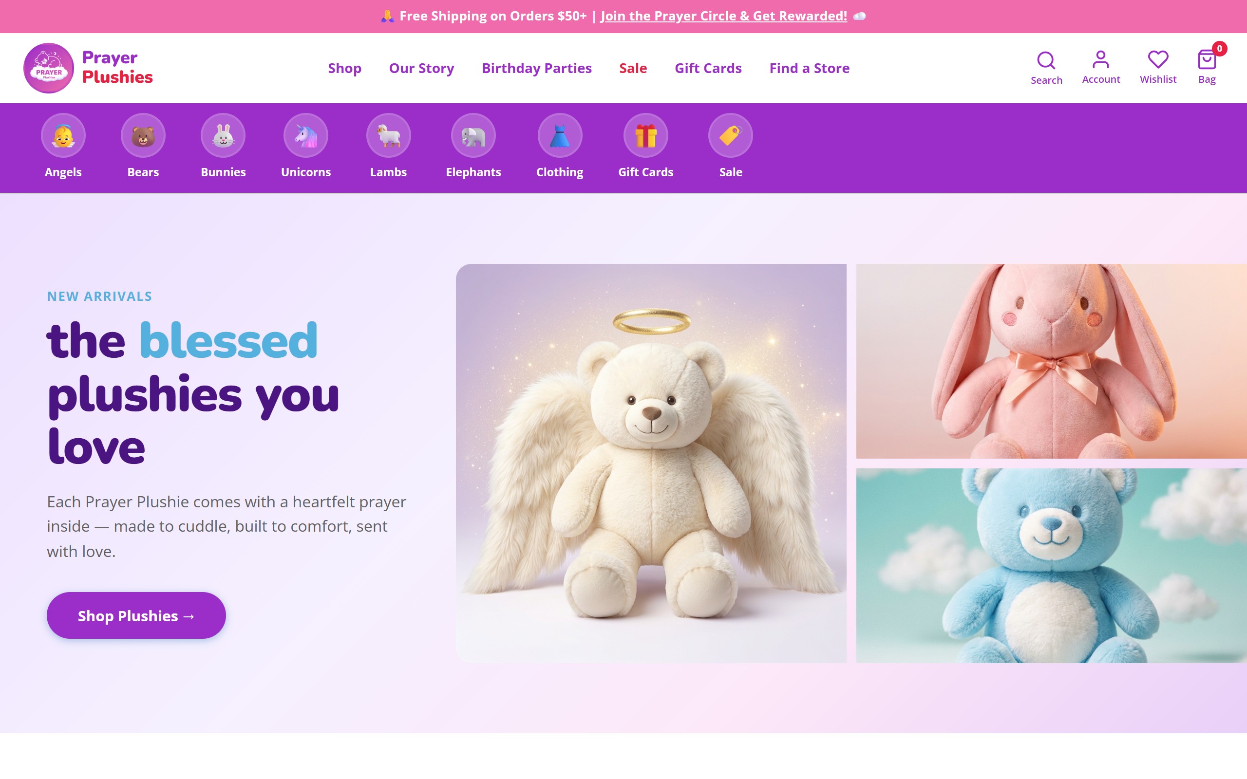The width and height of the screenshot is (1247, 779).
Task: Open the Clothing dress icon
Action: click(x=560, y=135)
